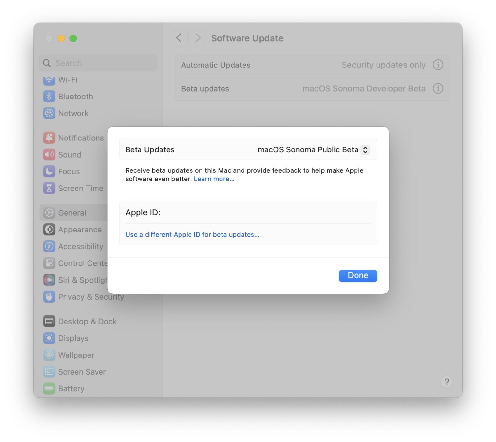Click the 'Apple ID:' label
Viewport: 496px width, 442px height.
(143, 212)
